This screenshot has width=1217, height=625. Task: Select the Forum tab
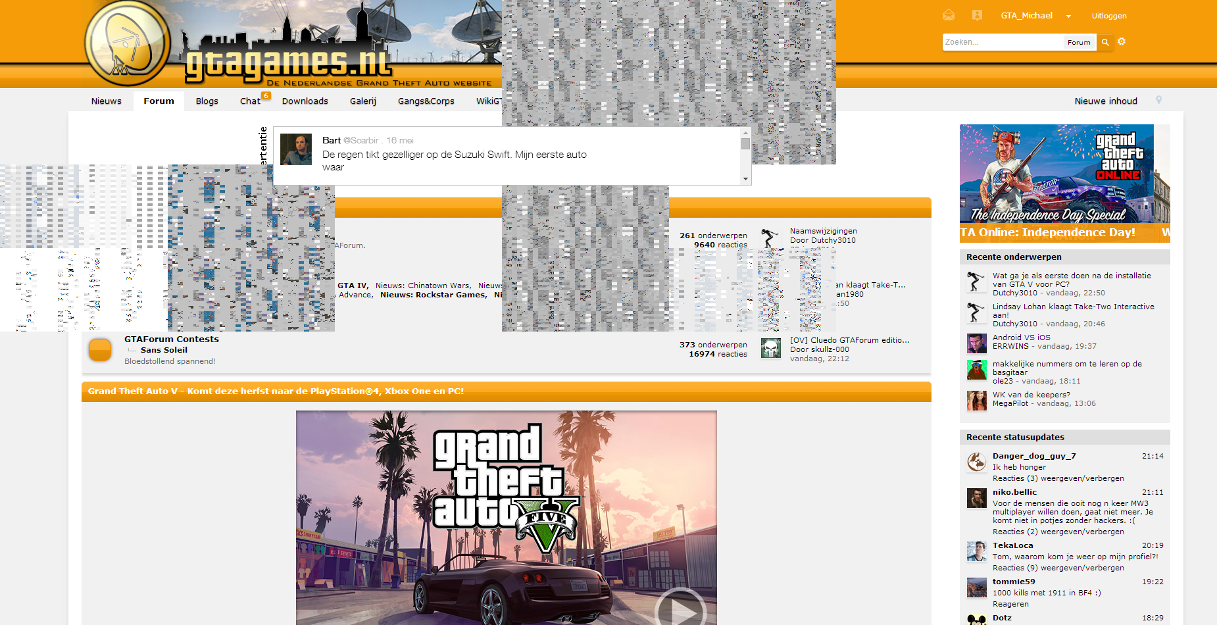[159, 101]
